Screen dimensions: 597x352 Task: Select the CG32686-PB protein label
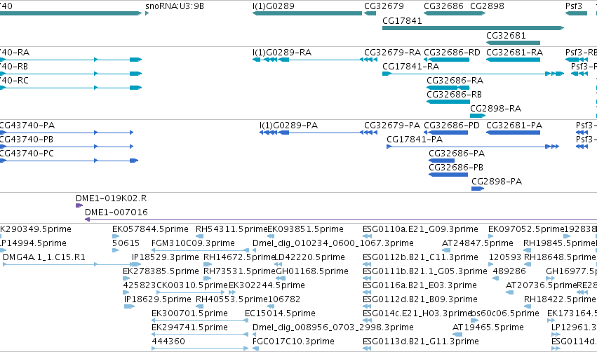click(456, 168)
